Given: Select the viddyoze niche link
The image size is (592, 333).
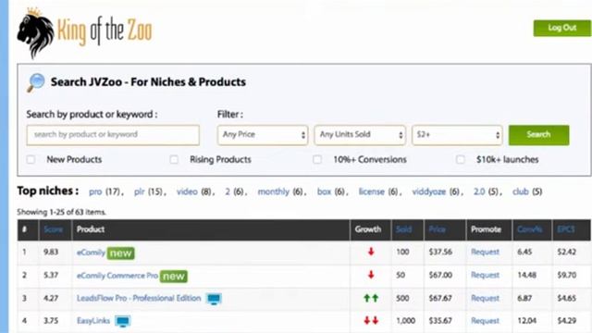Looking at the screenshot, I should click(429, 191).
